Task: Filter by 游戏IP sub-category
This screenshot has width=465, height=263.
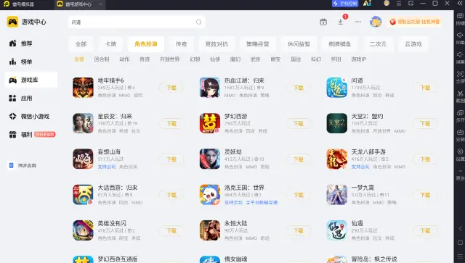Action: pos(359,59)
